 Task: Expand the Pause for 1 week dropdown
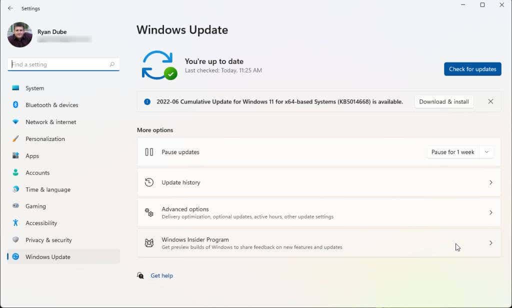(486, 152)
